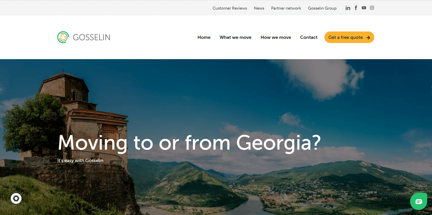Click the It's easy with Gosselin tagline
432x215 pixels.
coord(80,160)
